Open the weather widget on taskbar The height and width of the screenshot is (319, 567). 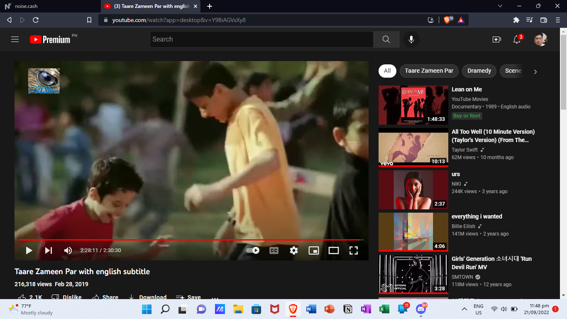click(31, 309)
